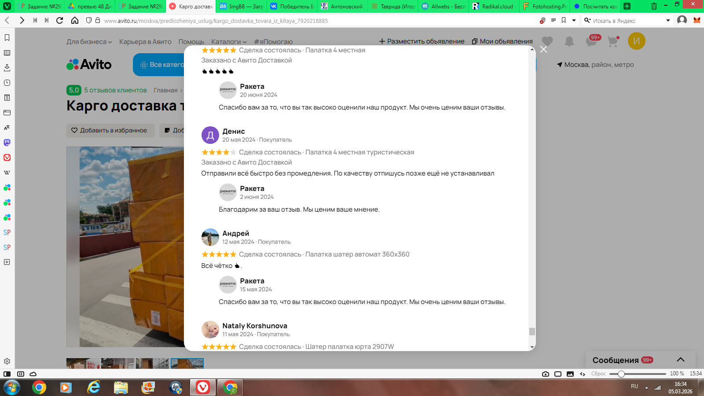Image resolution: width=704 pixels, height=396 pixels.
Task: Open Vivaldi settings gear in the sidebar
Action: point(7,361)
